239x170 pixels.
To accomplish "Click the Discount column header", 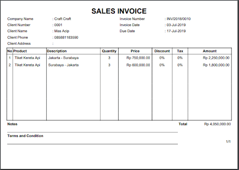I will [x=162, y=51].
